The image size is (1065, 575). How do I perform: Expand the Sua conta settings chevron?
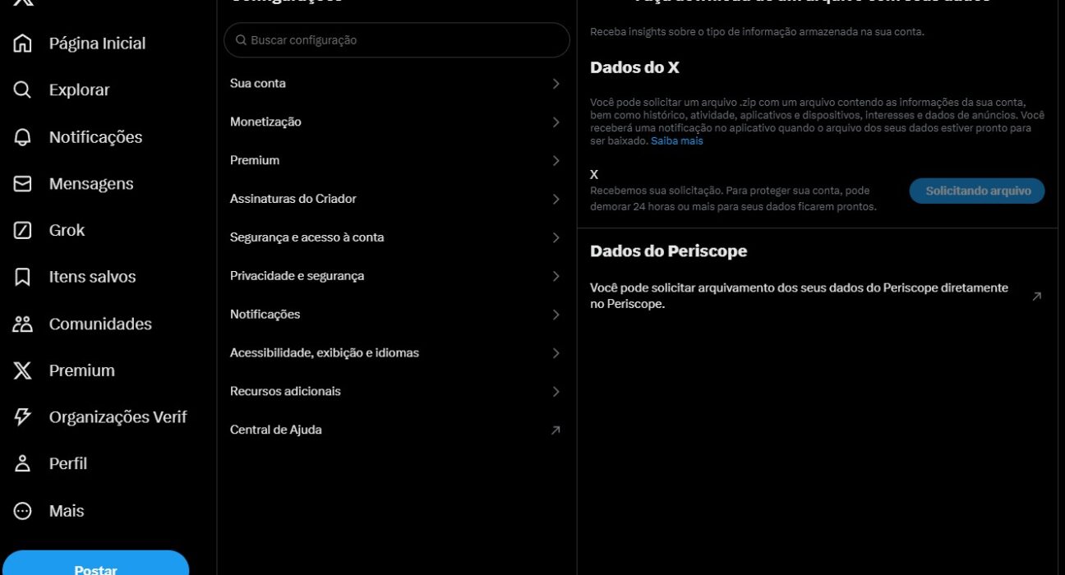click(x=556, y=84)
